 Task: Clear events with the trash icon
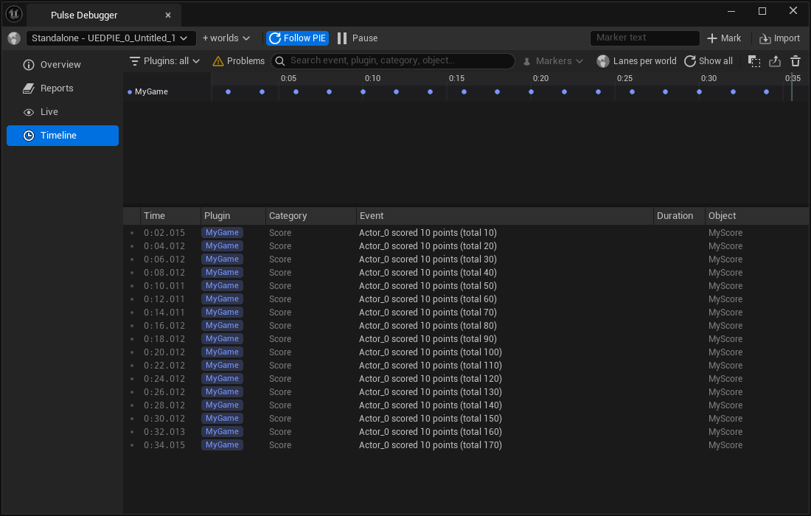click(x=796, y=61)
